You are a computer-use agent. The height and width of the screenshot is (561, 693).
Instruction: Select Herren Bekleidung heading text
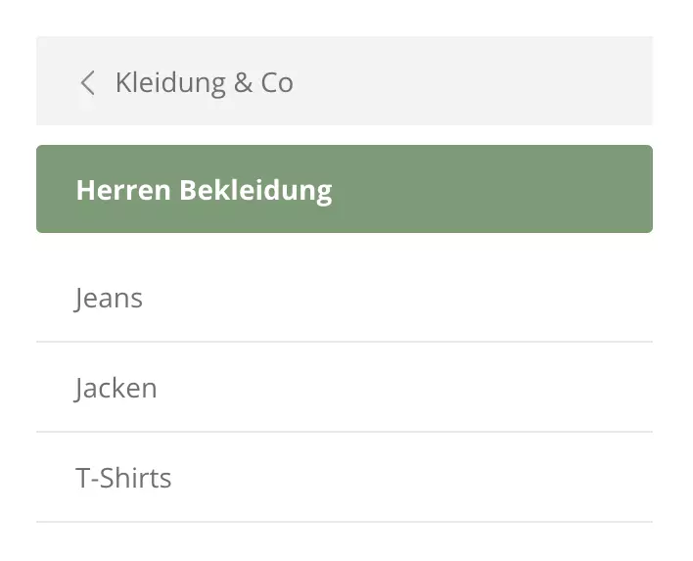pos(204,189)
